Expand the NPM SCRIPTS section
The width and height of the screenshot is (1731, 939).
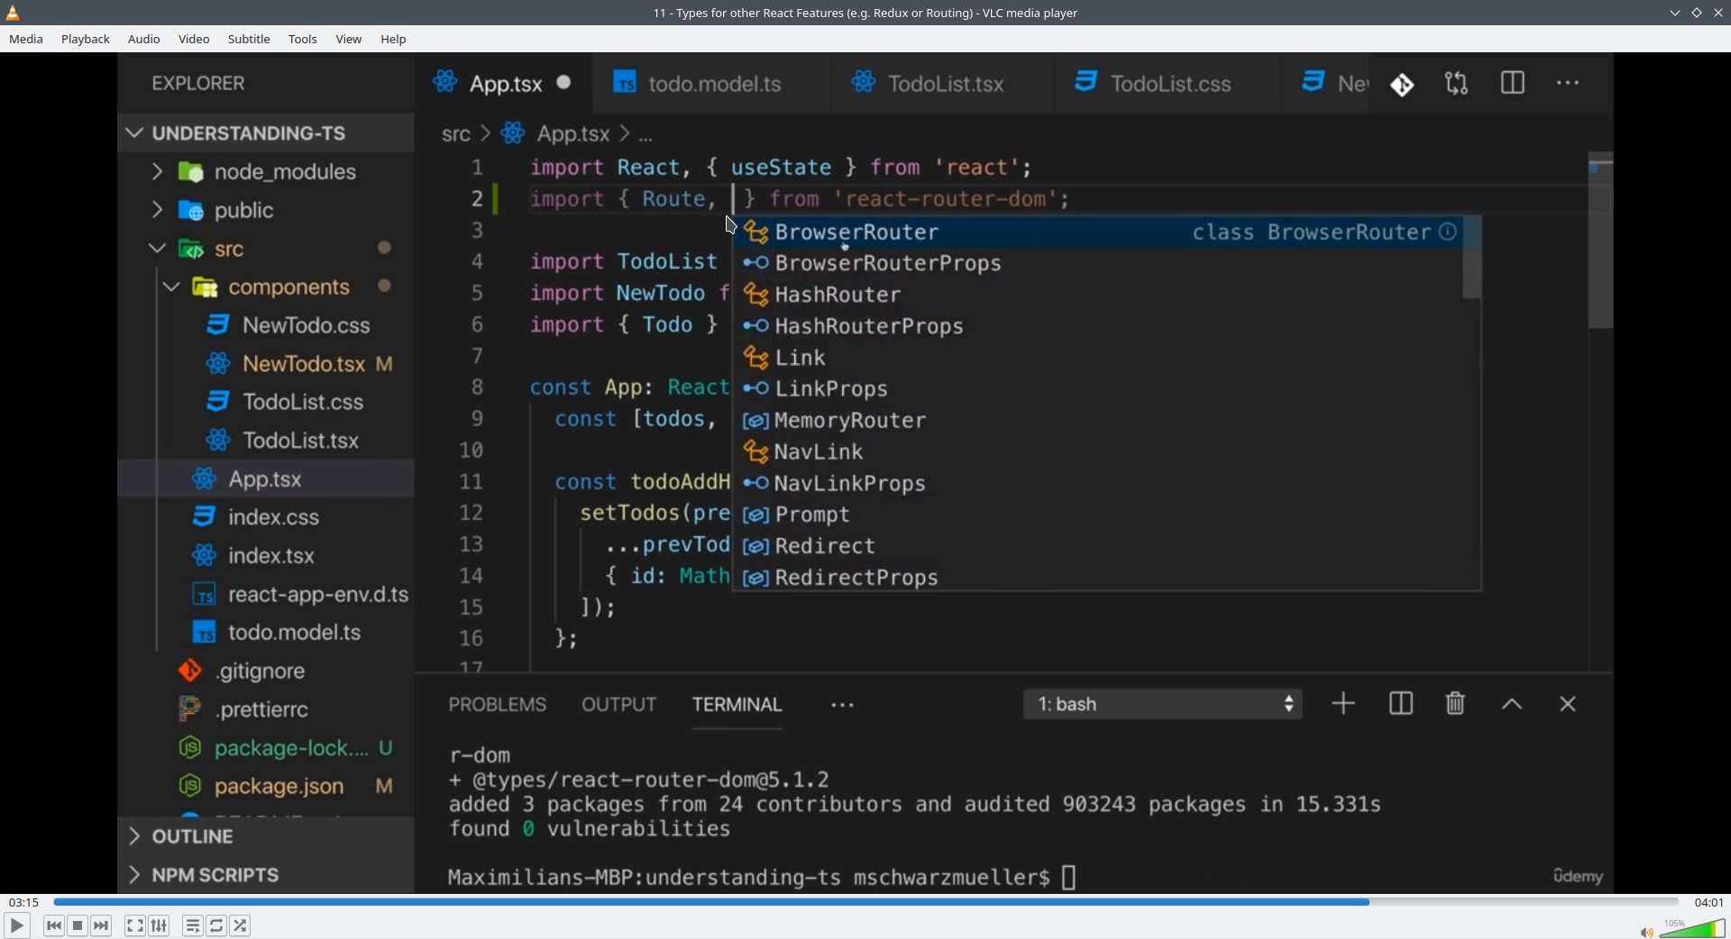[266, 875]
